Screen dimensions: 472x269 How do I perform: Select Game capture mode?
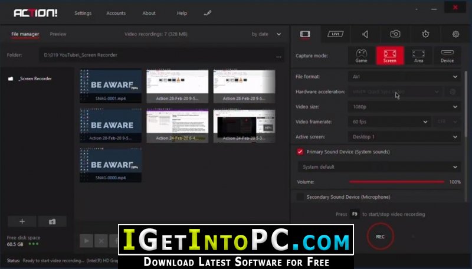coord(361,55)
